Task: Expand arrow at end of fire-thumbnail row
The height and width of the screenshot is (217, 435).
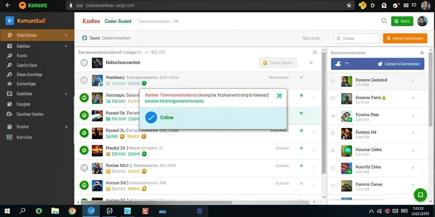Action: pyautogui.click(x=314, y=150)
